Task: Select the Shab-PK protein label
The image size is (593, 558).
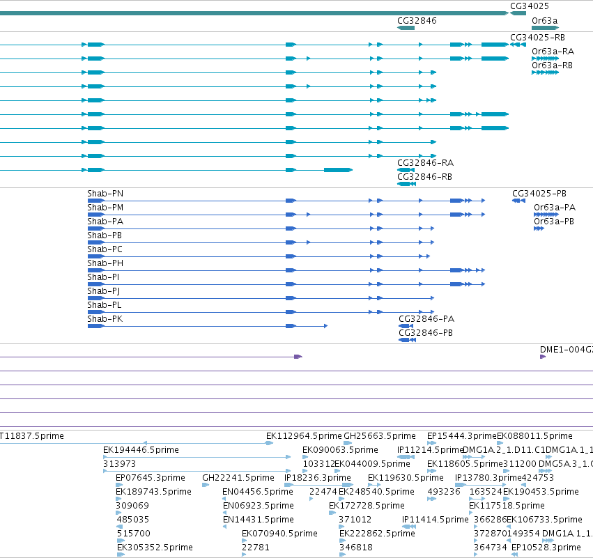Action: click(105, 319)
